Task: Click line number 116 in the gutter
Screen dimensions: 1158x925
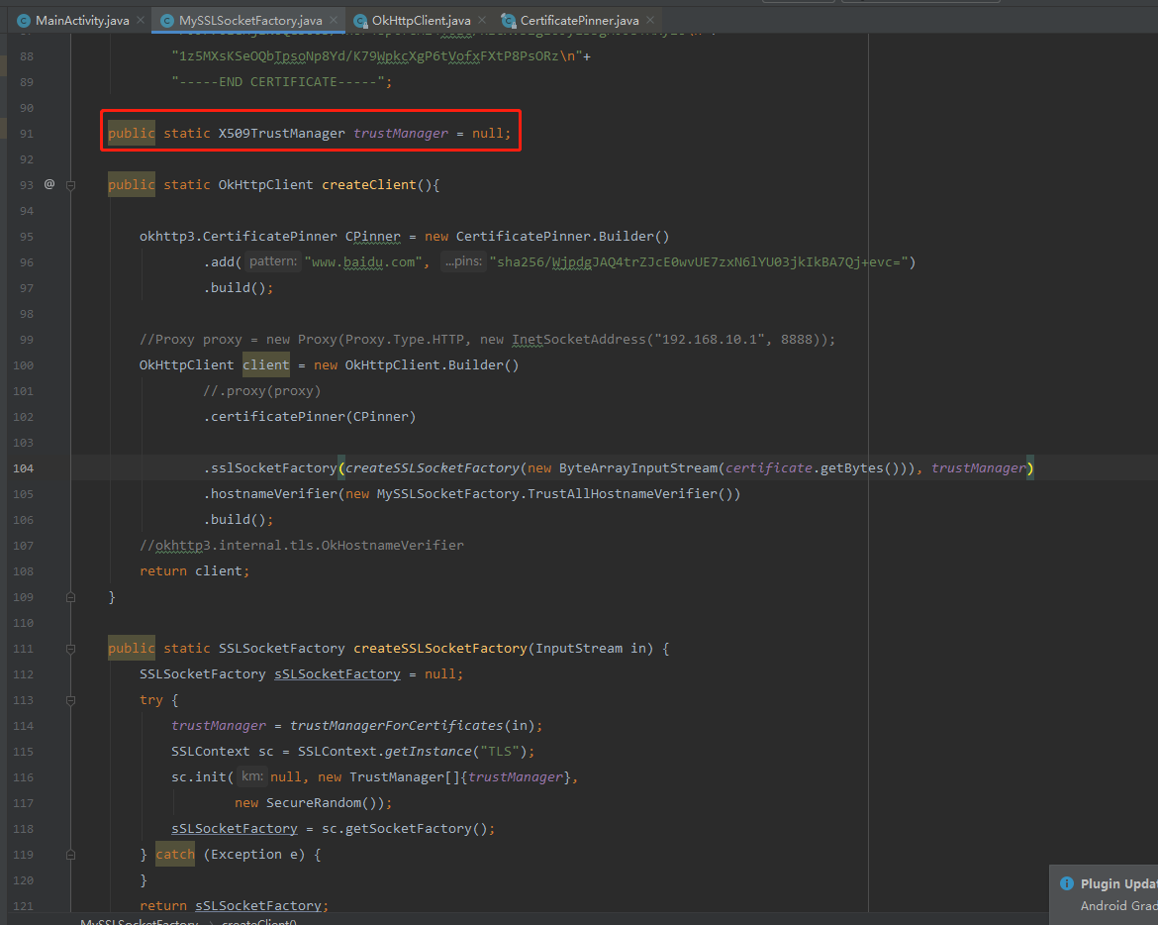Action: pos(23,777)
